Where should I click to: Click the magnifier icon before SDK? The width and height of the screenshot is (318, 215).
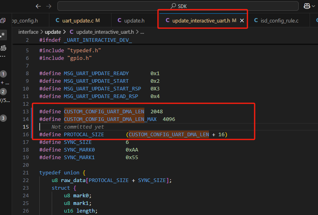[173, 6]
